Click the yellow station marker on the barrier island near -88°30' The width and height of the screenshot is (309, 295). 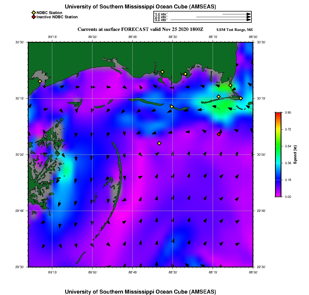click(x=172, y=106)
